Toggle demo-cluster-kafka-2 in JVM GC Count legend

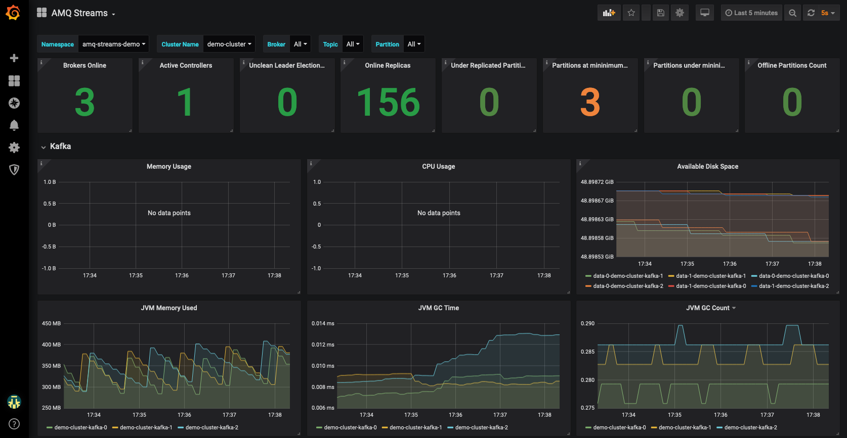750,428
